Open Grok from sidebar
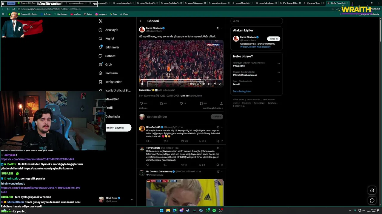Viewport: 382px width, 214px height. pyautogui.click(x=105, y=64)
